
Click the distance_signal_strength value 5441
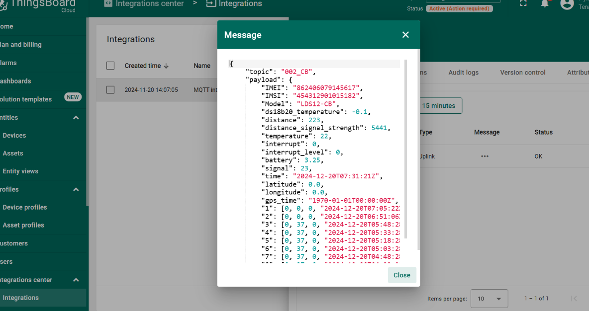pos(379,128)
